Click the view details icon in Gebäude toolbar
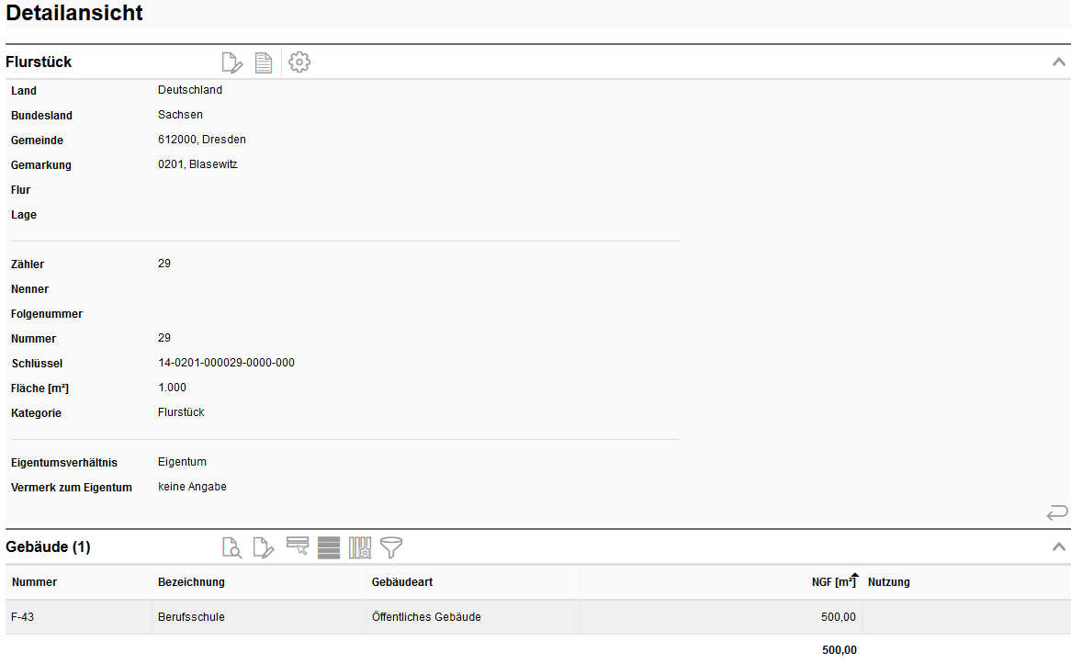 click(232, 548)
